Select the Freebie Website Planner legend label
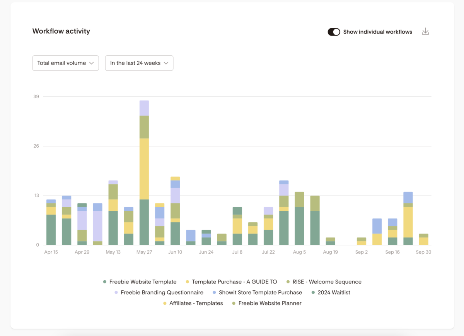464x336 pixels. (x=270, y=304)
